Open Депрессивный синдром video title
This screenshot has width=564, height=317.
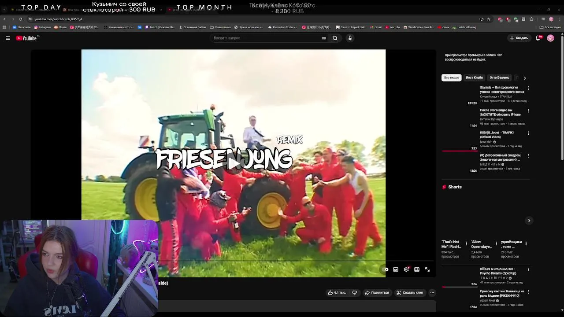pos(501,158)
